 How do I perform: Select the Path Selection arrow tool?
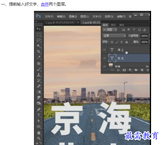point(39,121)
